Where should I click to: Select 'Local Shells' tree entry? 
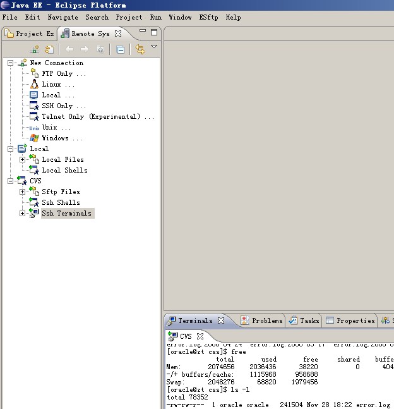coord(64,170)
